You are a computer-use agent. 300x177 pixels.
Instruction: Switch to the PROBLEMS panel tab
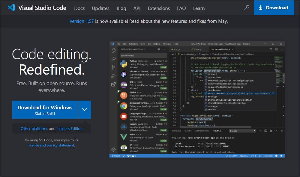click(x=177, y=131)
